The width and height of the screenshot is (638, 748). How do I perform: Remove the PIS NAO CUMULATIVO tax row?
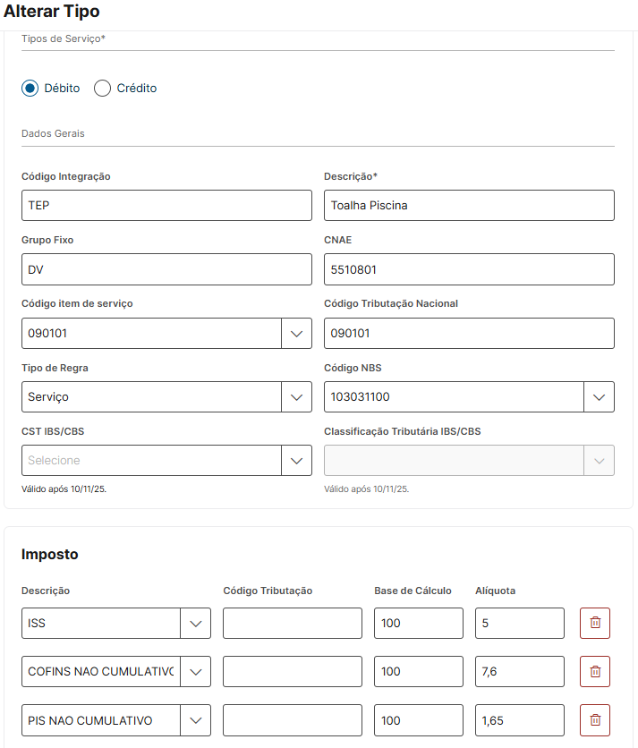point(595,720)
